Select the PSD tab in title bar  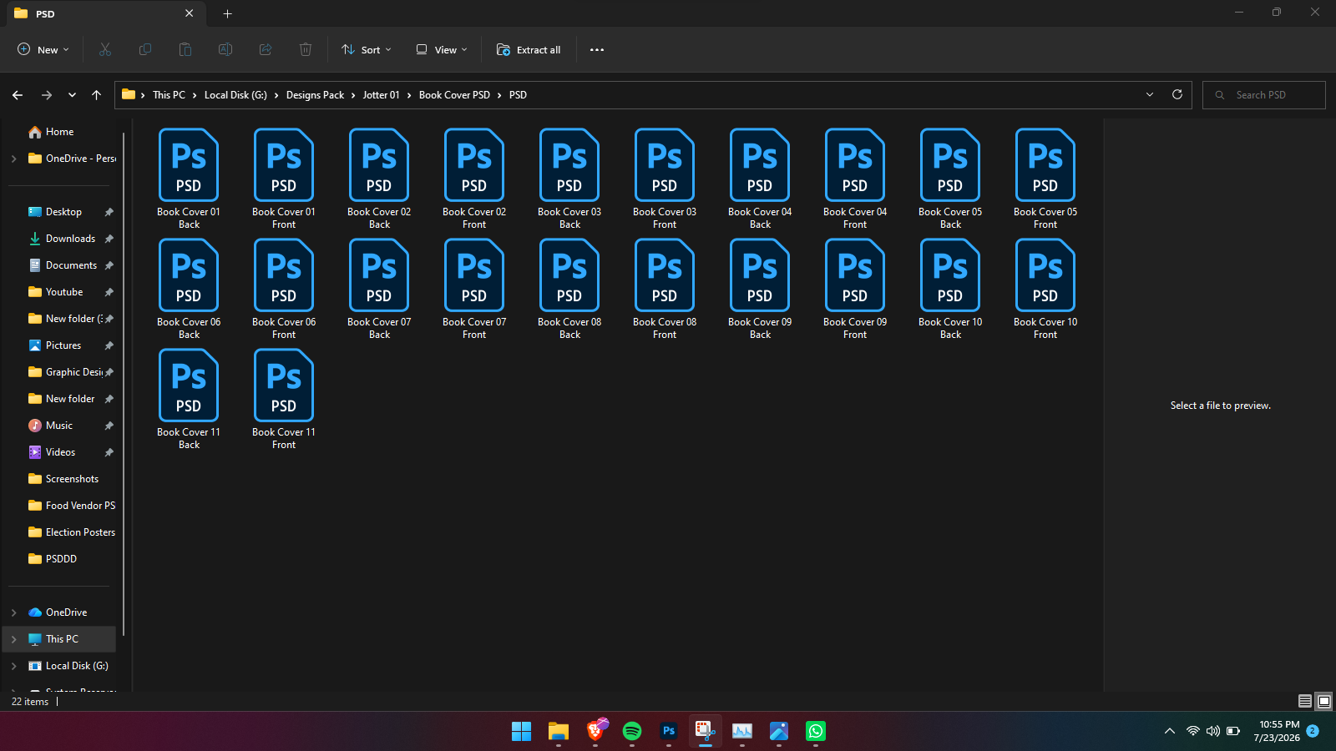click(x=104, y=14)
